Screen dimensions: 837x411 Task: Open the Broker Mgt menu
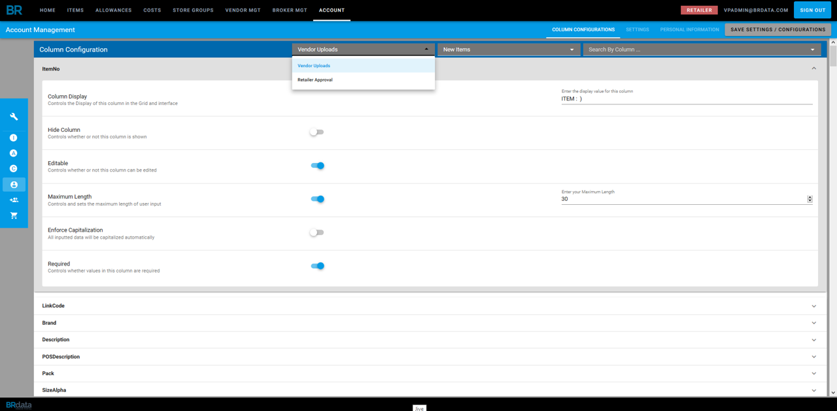[x=290, y=10]
